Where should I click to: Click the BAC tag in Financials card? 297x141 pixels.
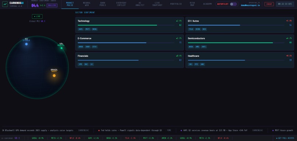[86, 64]
